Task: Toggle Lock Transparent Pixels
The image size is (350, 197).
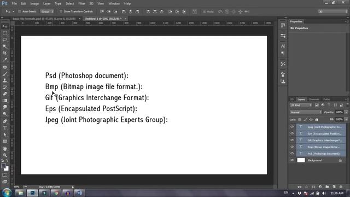Action: pyautogui.click(x=300, y=120)
